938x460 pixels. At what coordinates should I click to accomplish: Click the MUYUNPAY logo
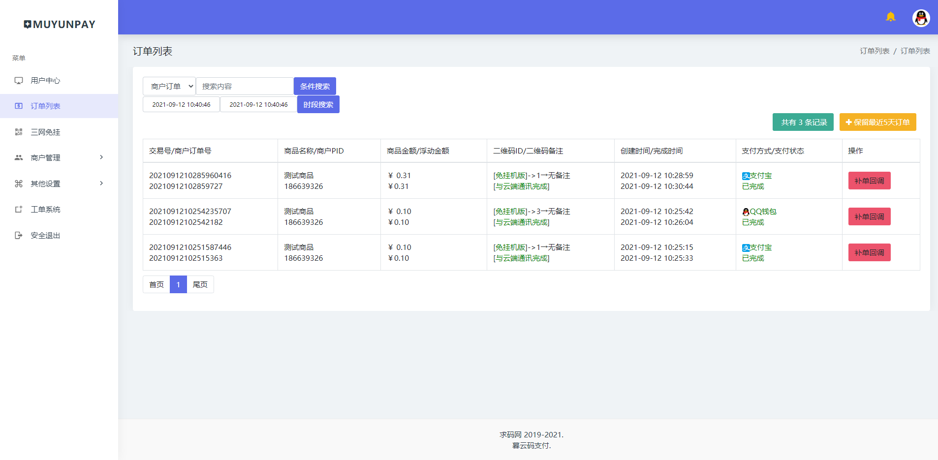(x=59, y=25)
